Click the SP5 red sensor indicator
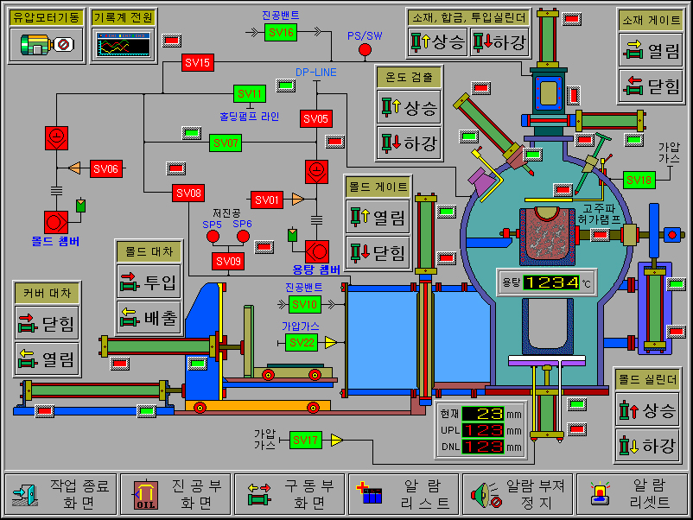Viewport: 693px width, 520px height. pyautogui.click(x=213, y=237)
